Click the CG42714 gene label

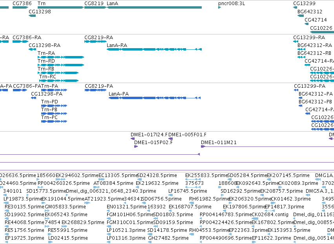316,20
